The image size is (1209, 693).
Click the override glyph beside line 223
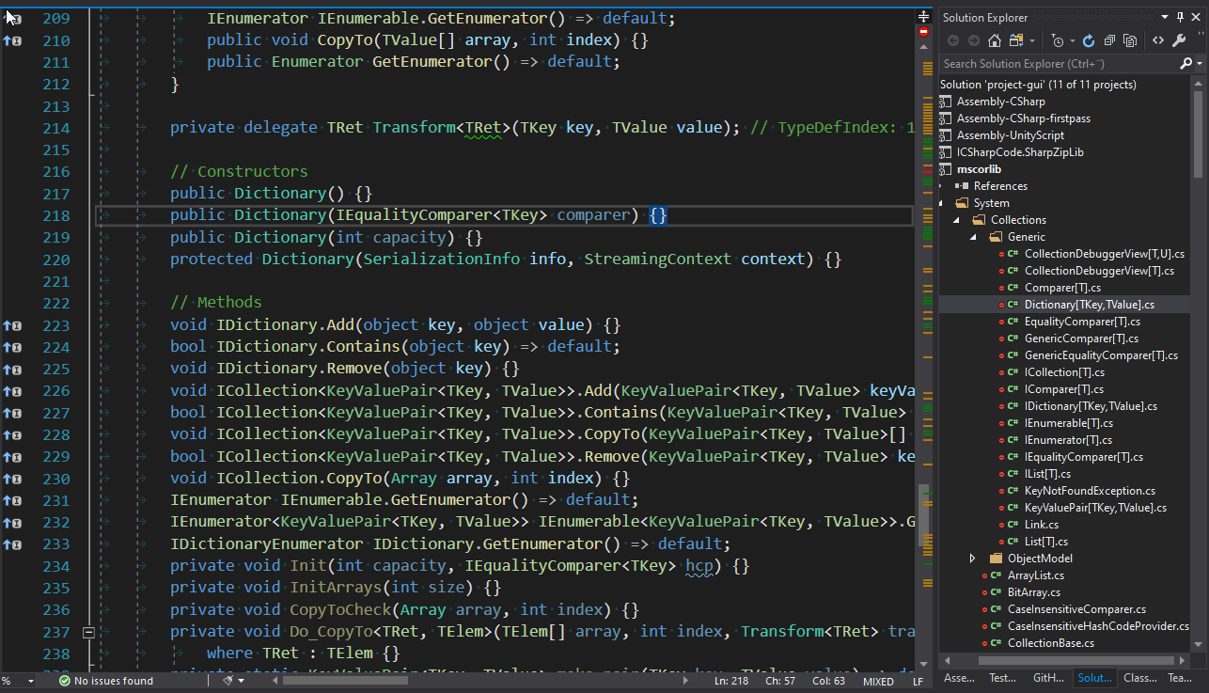click(10, 324)
